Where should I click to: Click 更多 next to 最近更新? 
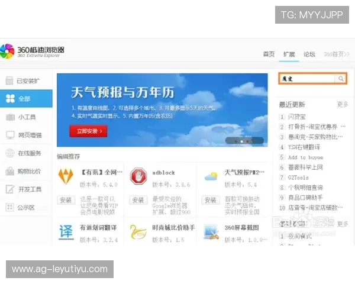343,104
